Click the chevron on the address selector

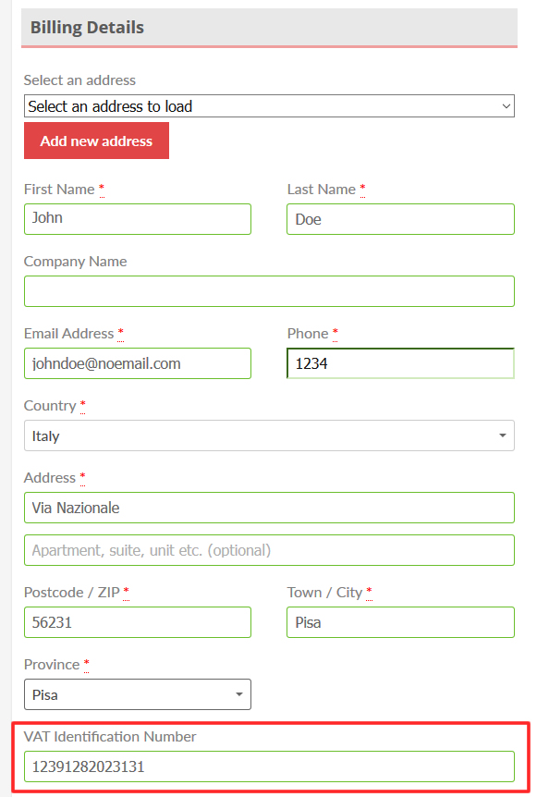tap(506, 106)
